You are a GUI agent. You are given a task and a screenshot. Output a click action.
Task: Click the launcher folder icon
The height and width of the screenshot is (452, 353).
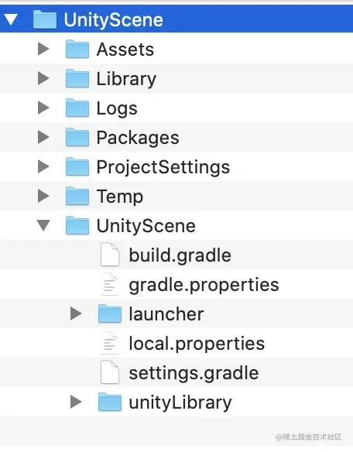pos(110,313)
